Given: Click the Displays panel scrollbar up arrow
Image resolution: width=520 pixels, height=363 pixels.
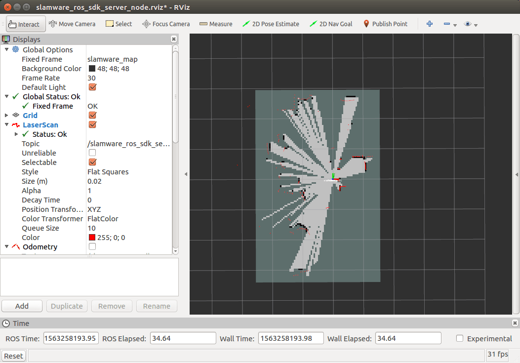Looking at the screenshot, I should (176, 48).
